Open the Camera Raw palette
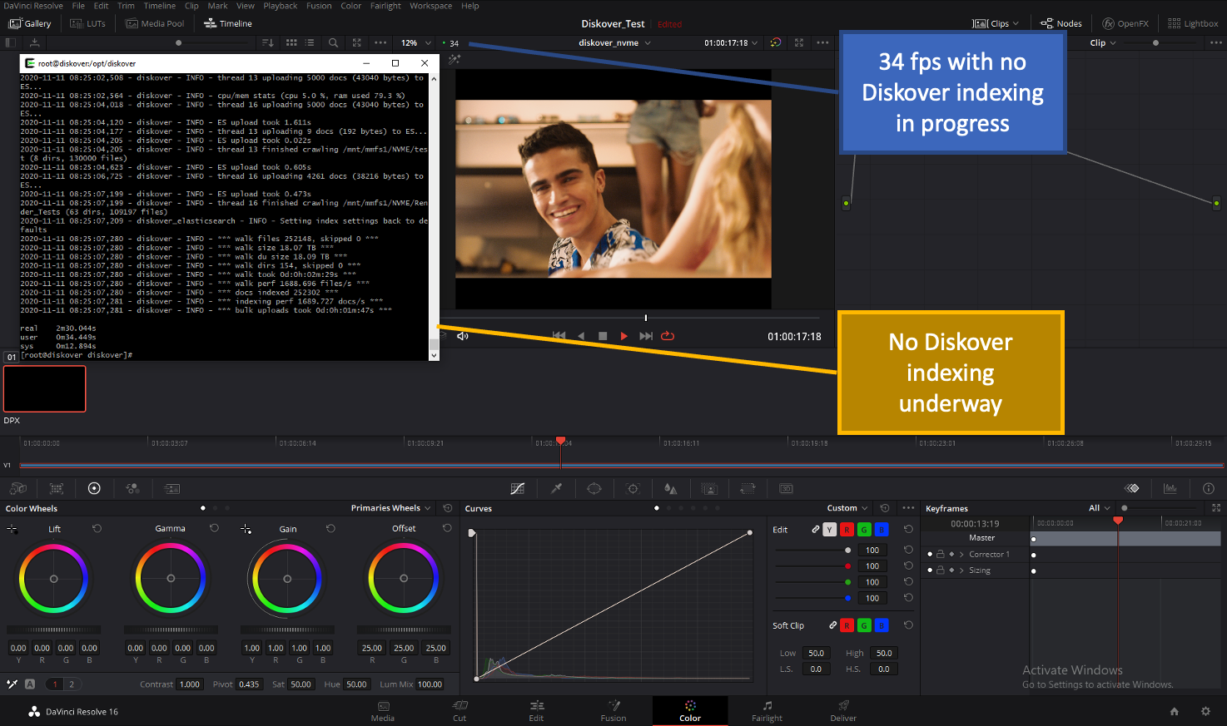Viewport: 1227px width, 726px height. [x=18, y=489]
